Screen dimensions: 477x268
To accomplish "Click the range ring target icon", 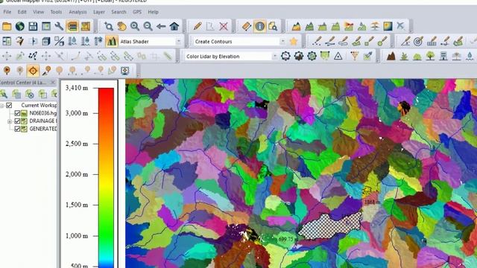I will [x=418, y=42].
